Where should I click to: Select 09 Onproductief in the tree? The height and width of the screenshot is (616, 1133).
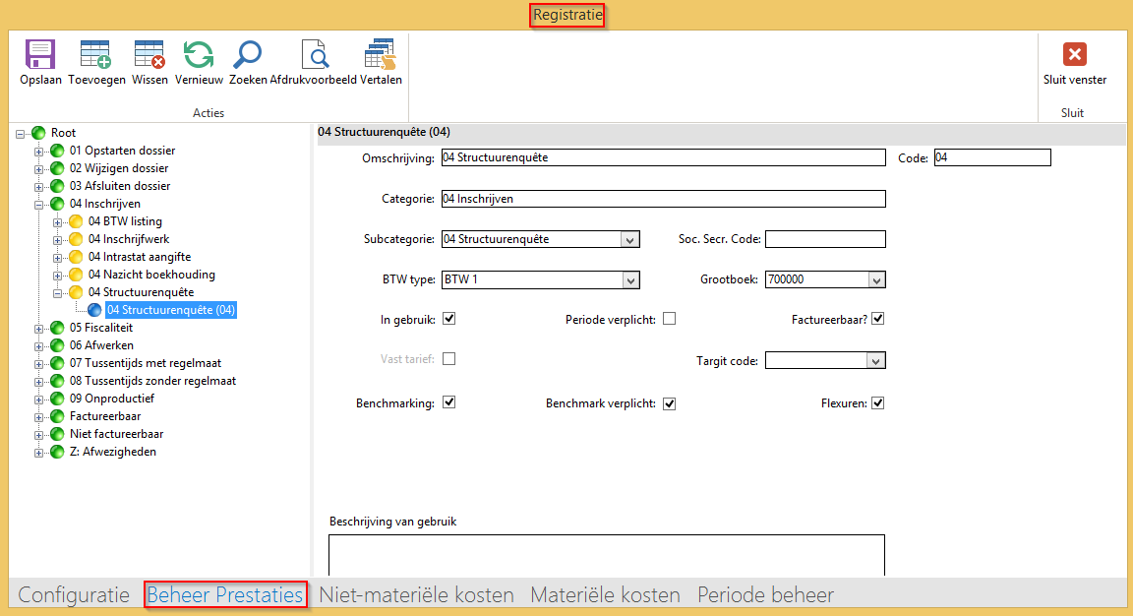(111, 399)
